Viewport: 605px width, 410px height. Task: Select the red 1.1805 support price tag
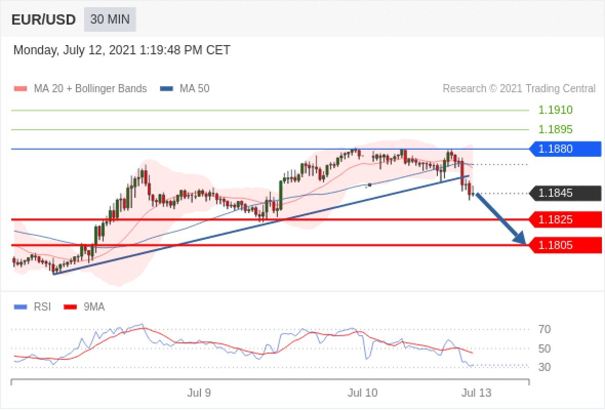pos(565,245)
